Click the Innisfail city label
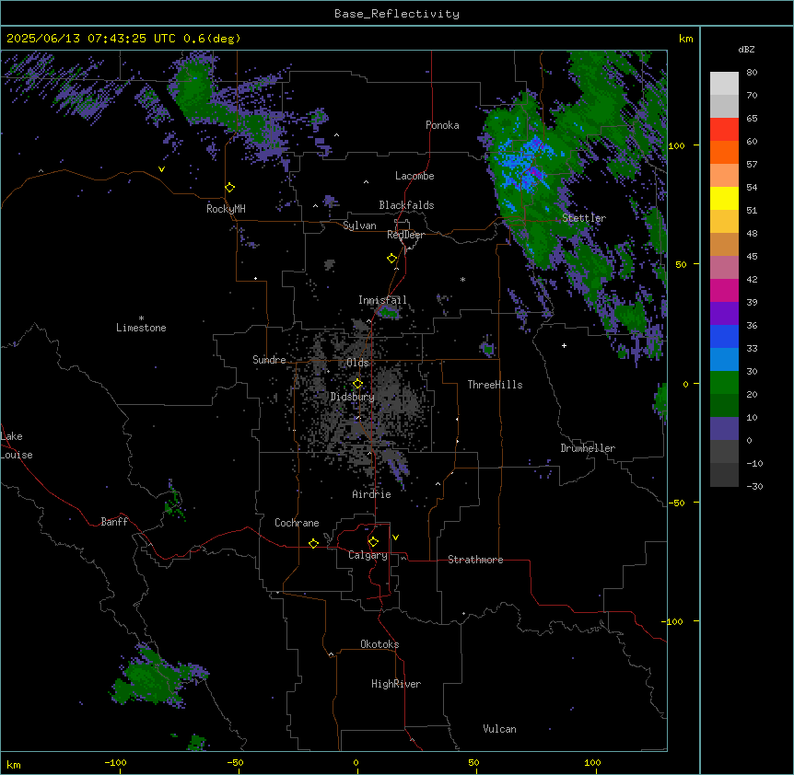 382,300
